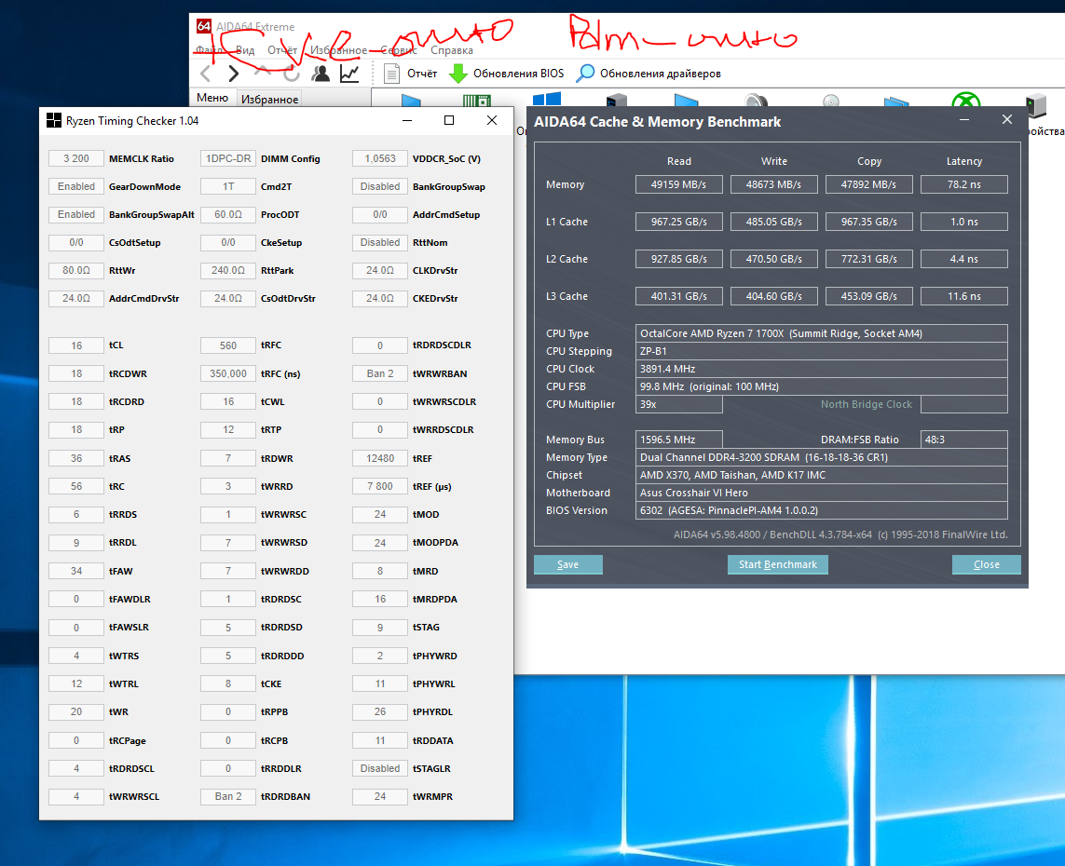Open the Вид menu in AIDA64
Screen dimensions: 1065x866
(245, 50)
